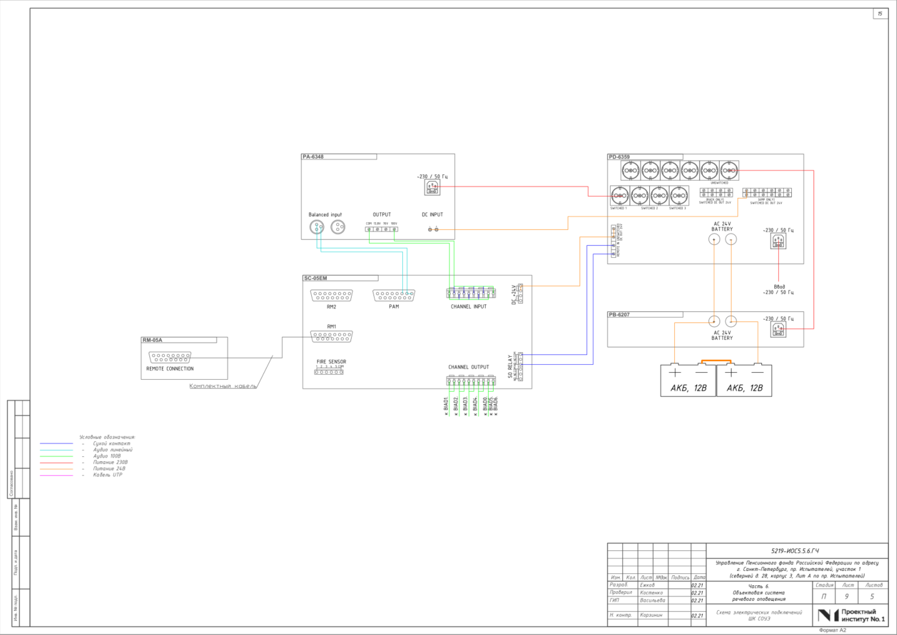Image resolution: width=897 pixels, height=635 pixels.
Task: Click the DC INPUT terminals on PA-6348
Action: point(433,229)
